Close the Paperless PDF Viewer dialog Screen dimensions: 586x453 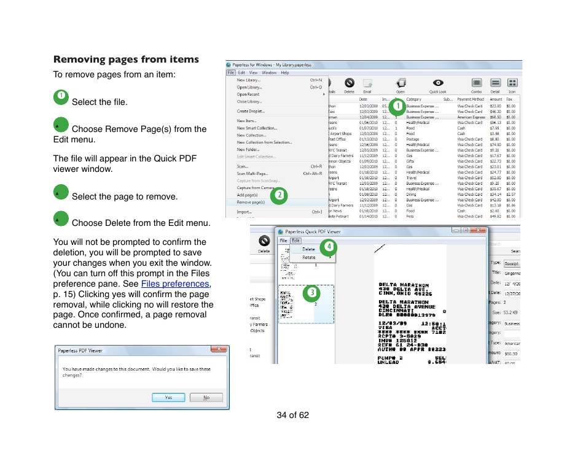[x=219, y=349]
